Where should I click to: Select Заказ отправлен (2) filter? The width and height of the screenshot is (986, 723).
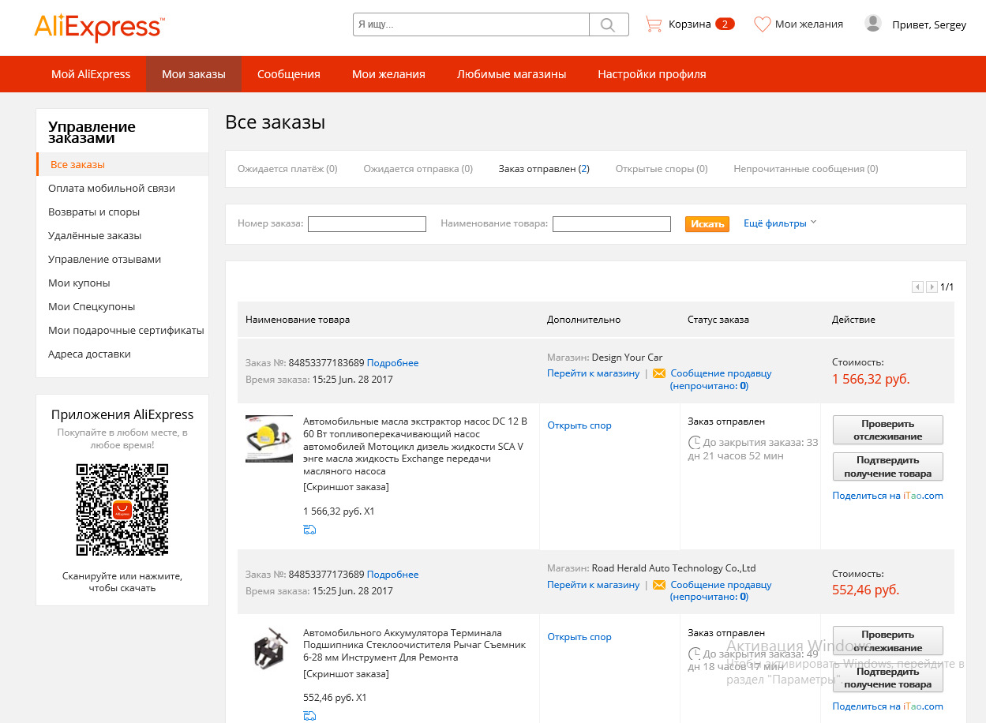[544, 169]
